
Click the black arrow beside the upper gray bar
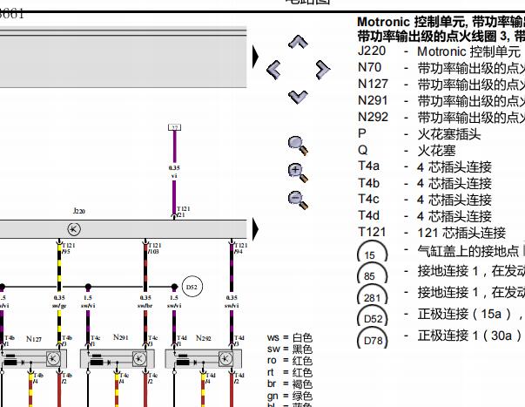256,57
